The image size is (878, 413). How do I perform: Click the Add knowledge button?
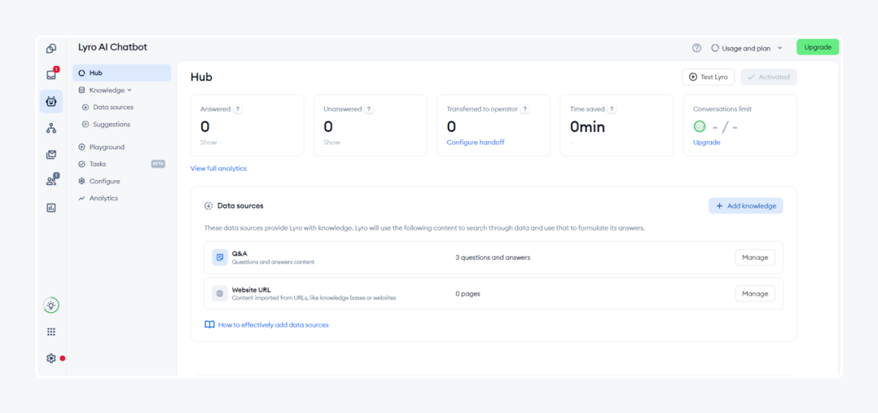pos(746,206)
